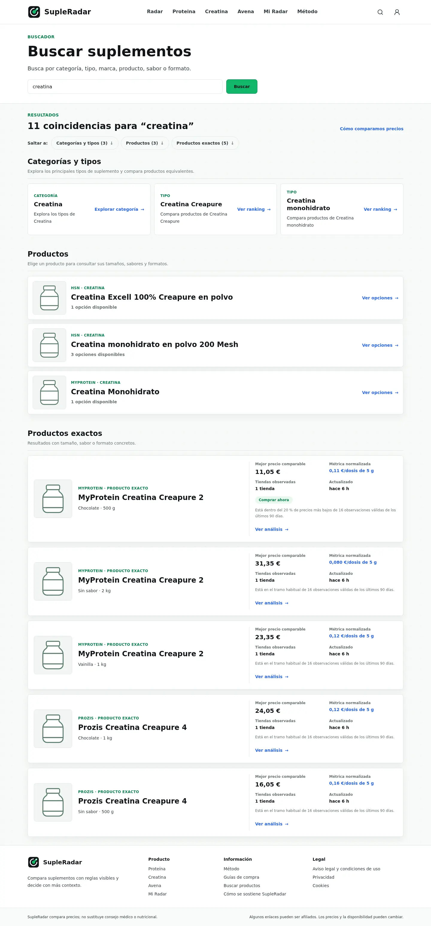Click Prozis Creatina Creapure 4 Chocolate title

click(x=132, y=727)
